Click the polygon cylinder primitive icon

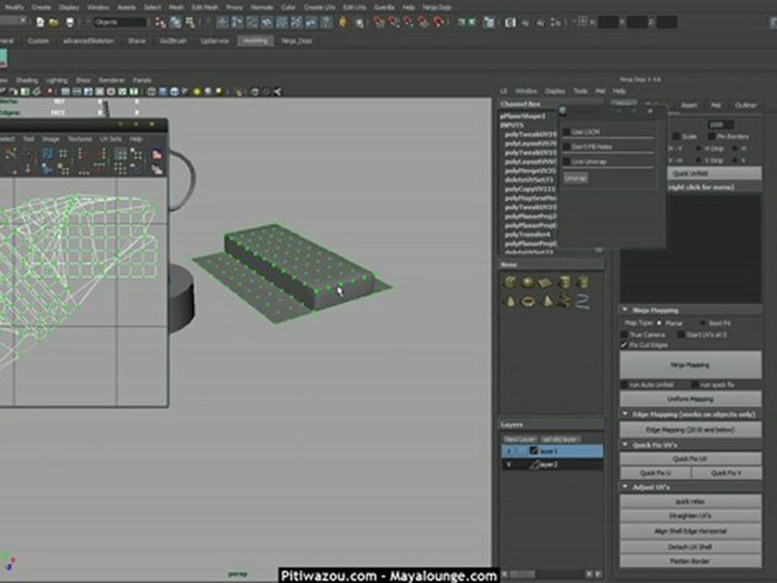click(564, 283)
